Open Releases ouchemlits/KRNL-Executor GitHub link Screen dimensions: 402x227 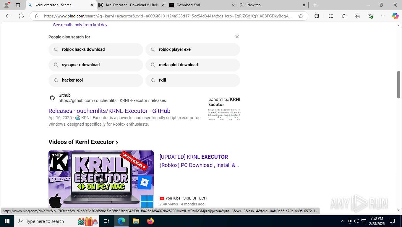click(x=109, y=111)
